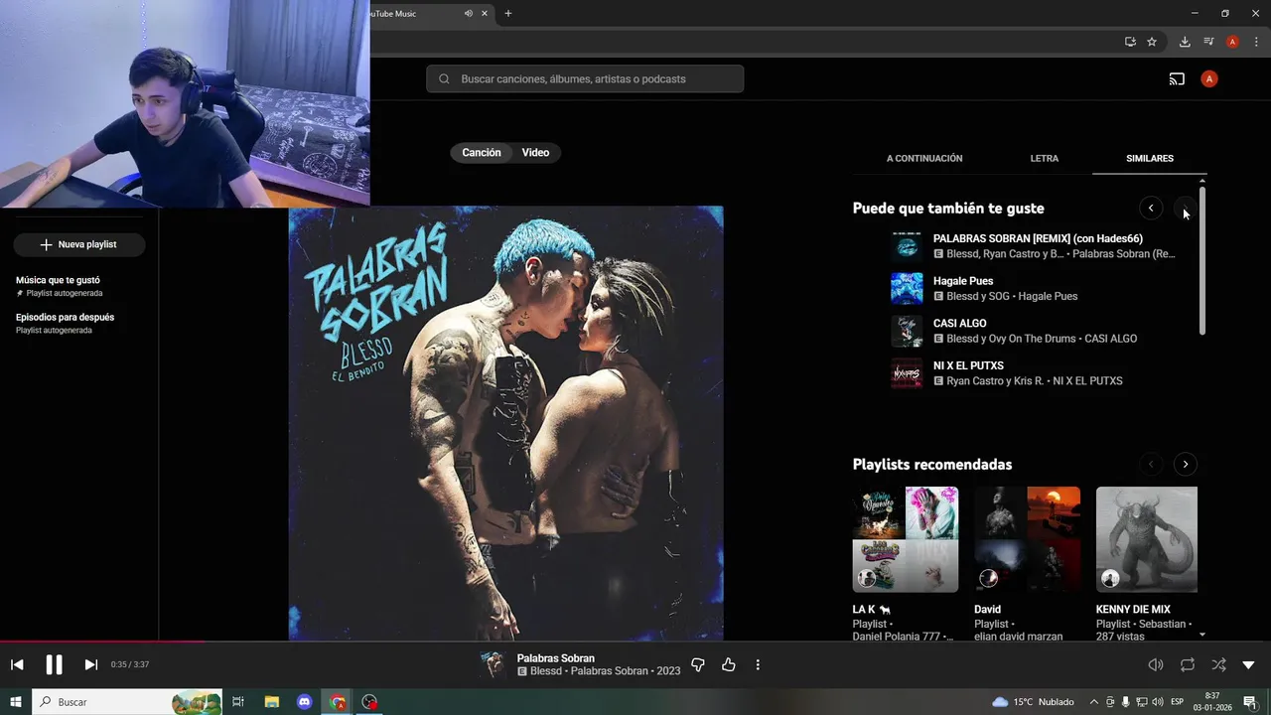Image resolution: width=1271 pixels, height=715 pixels.
Task: Click the Hagale Pues cover thumbnail
Action: click(x=907, y=289)
